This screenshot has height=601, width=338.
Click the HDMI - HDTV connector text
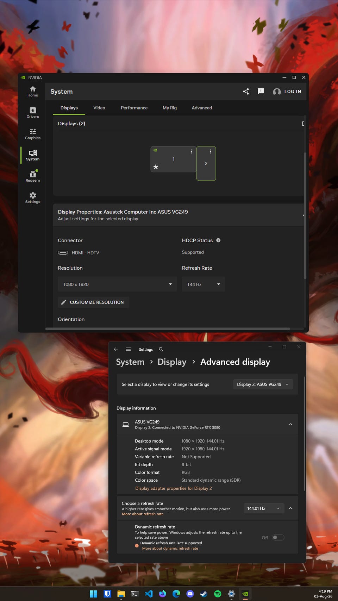click(85, 253)
